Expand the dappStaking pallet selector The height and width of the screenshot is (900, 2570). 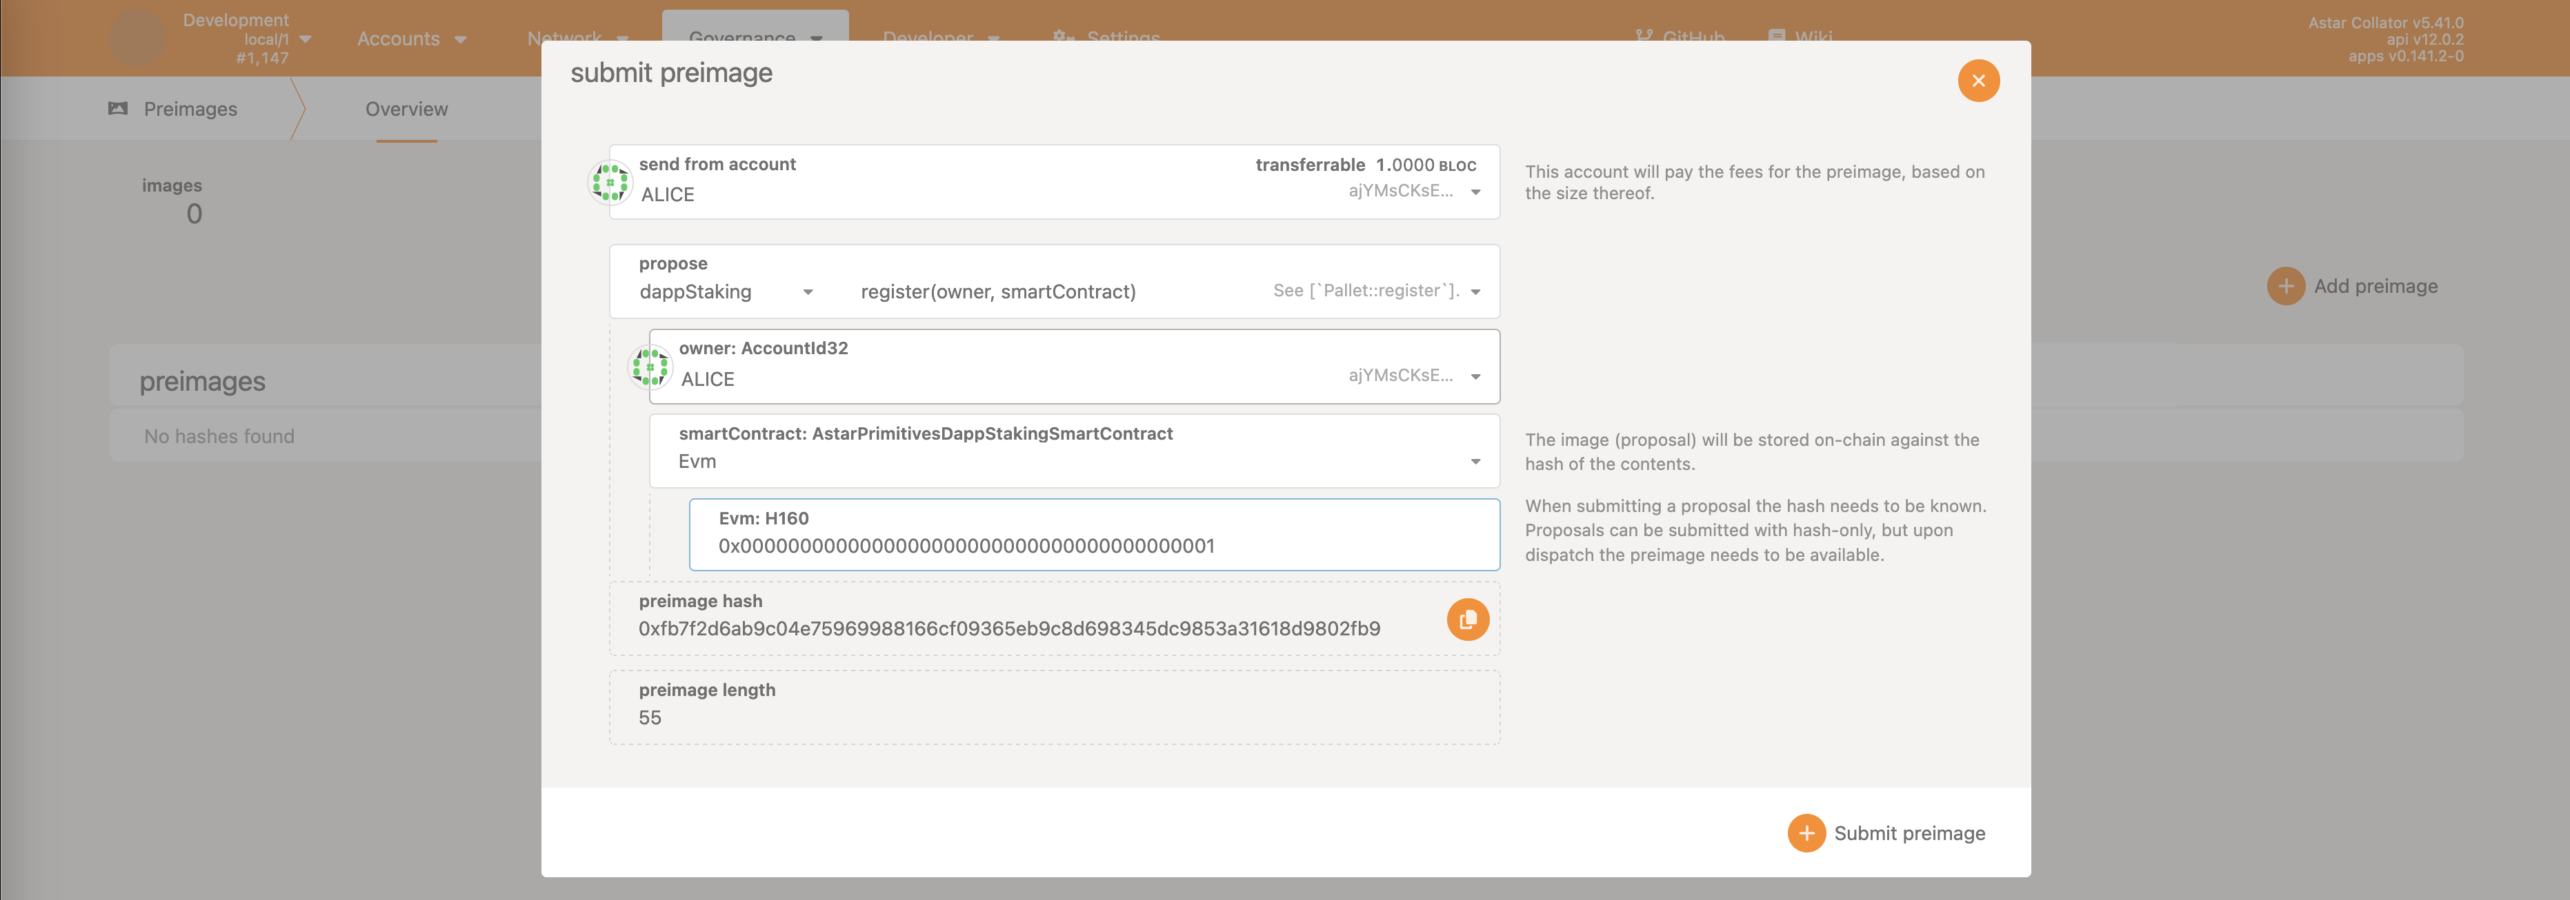[807, 292]
